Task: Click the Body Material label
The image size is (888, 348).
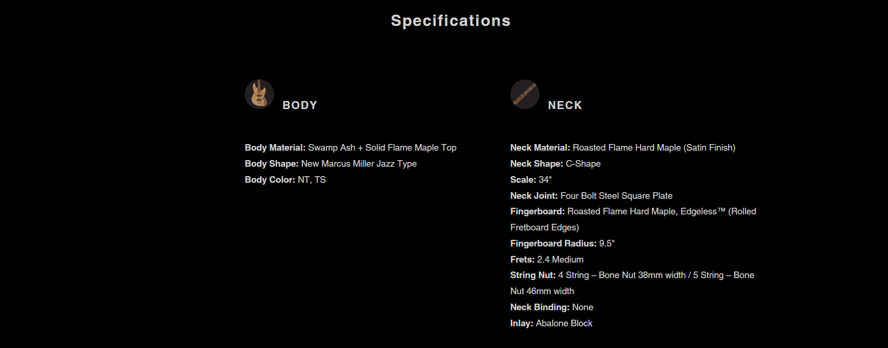Action: point(275,148)
